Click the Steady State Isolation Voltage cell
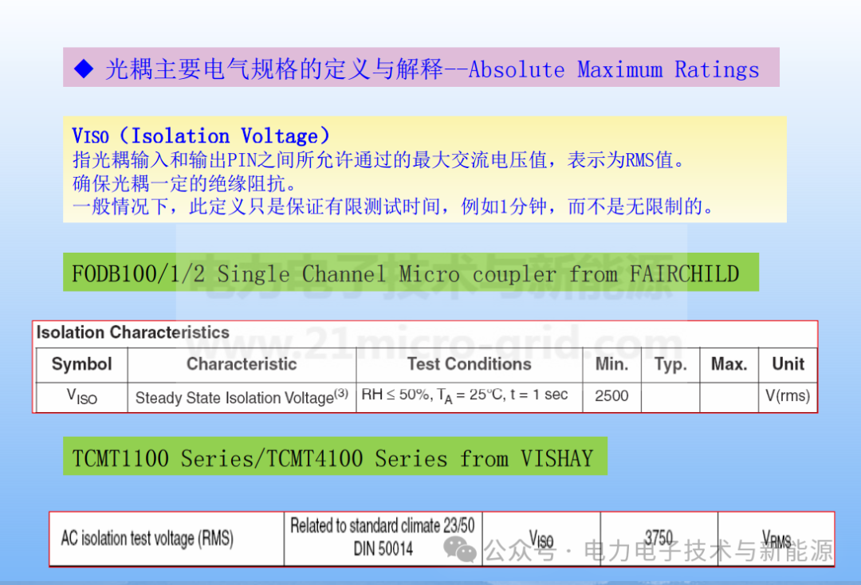 point(241,395)
